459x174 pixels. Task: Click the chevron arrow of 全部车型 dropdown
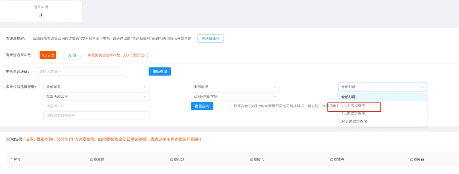pyautogui.click(x=145, y=87)
